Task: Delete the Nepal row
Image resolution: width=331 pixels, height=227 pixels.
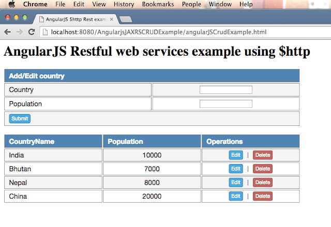Action: (263, 182)
